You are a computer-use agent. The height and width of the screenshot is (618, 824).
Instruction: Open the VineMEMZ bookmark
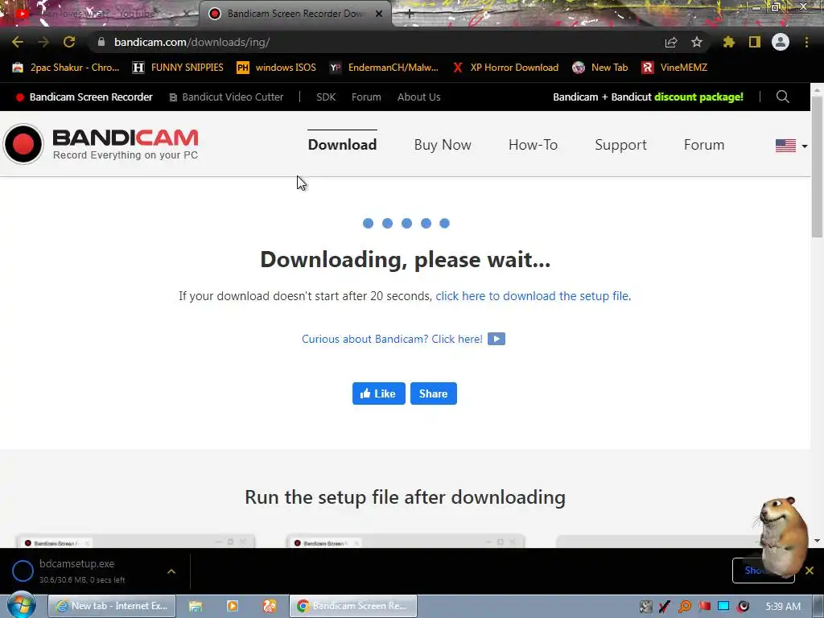(x=675, y=68)
